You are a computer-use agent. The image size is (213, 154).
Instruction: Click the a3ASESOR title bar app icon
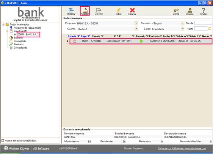(2, 3)
